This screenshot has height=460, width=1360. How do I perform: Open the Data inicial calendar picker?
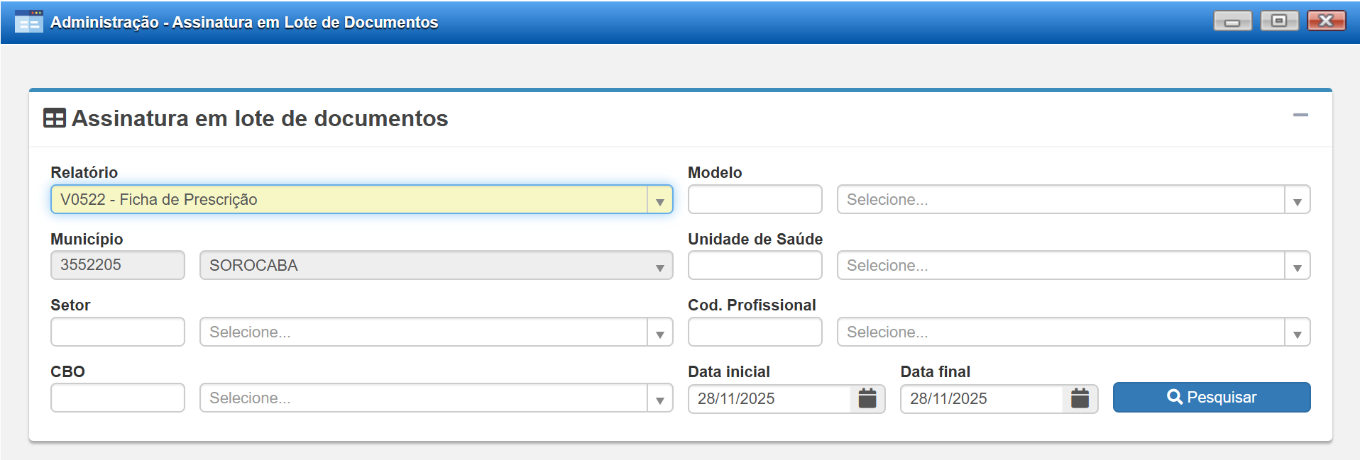[867, 398]
